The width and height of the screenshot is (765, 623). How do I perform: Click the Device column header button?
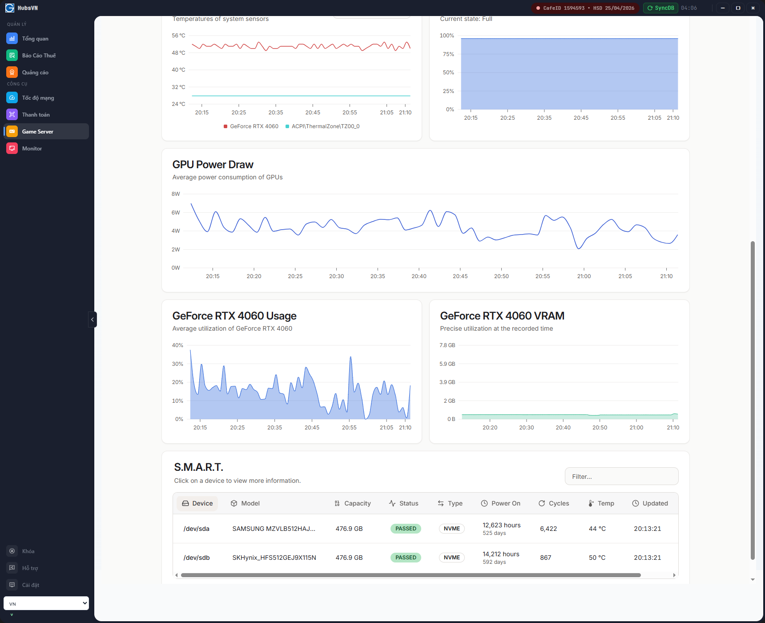(197, 503)
